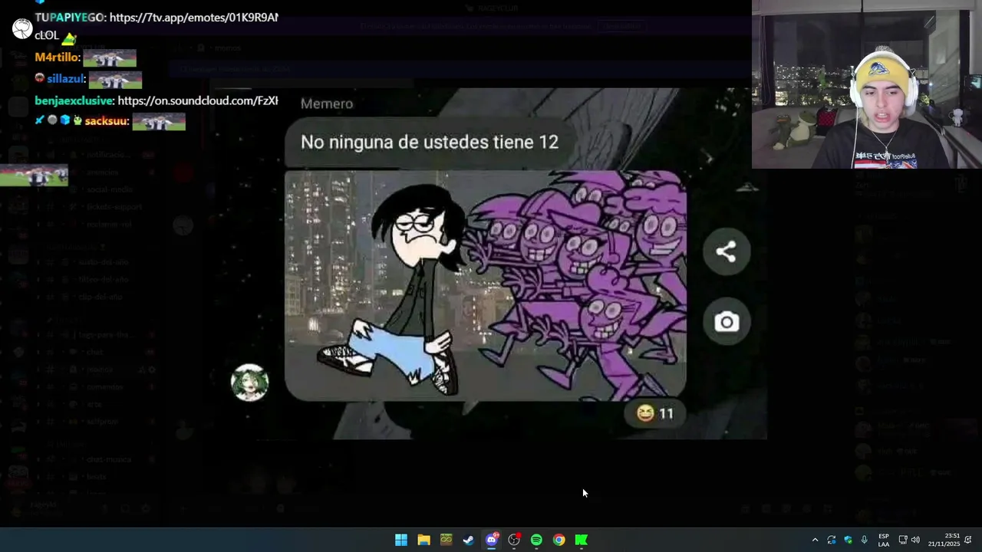Open the OBS taskbar icon with the red dot
The height and width of the screenshot is (552, 982).
[x=514, y=540]
